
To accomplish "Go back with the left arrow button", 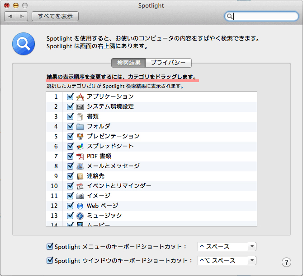I will click(x=10, y=16).
